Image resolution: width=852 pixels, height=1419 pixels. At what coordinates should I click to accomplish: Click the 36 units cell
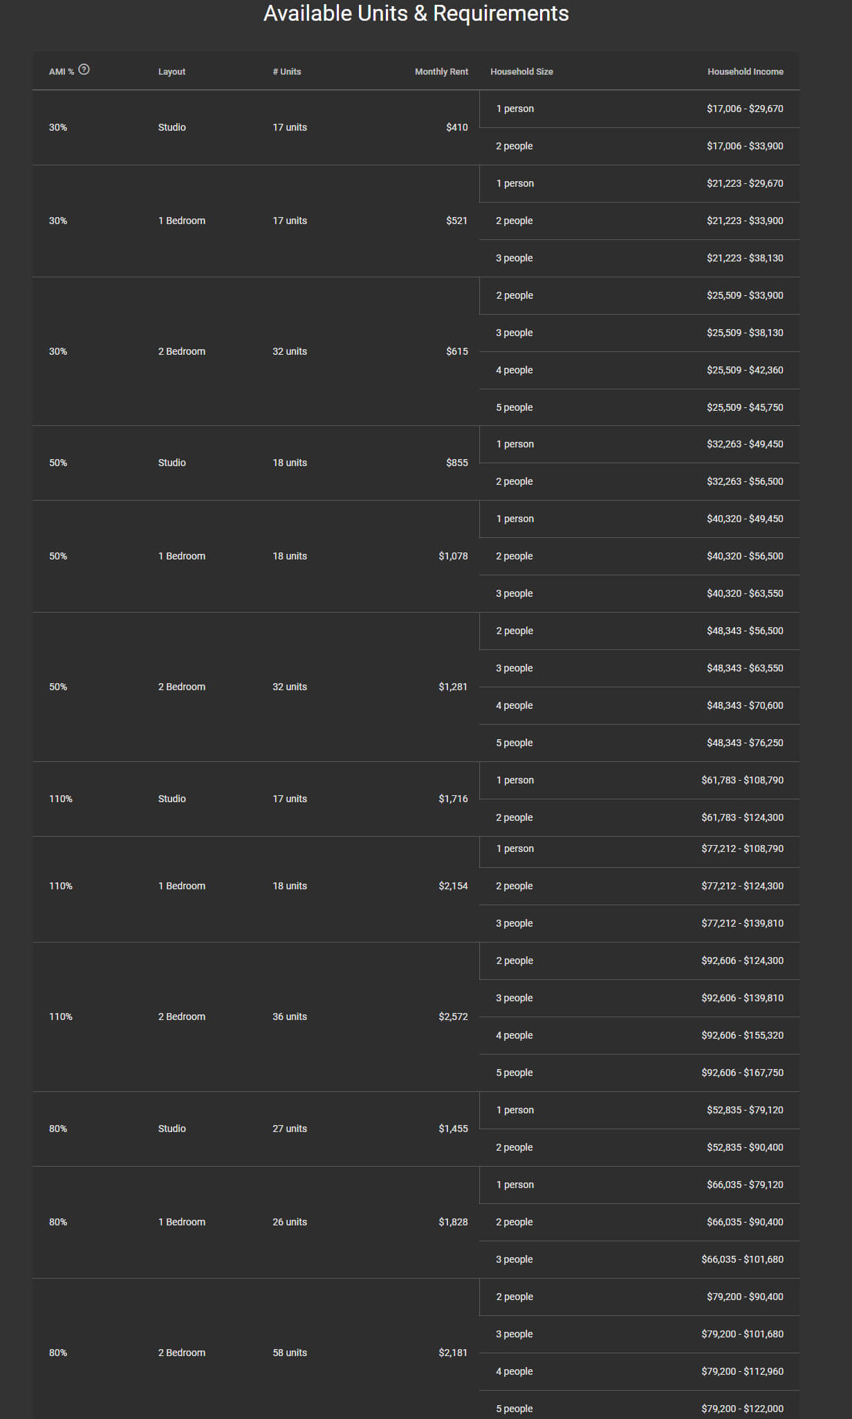pyautogui.click(x=289, y=1017)
